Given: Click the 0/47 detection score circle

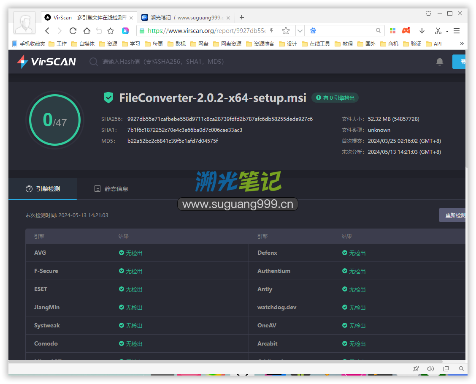Looking at the screenshot, I should pyautogui.click(x=55, y=120).
